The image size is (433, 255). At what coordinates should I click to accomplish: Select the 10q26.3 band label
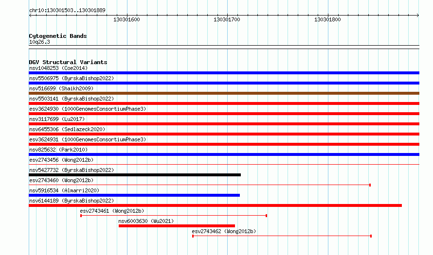pos(39,42)
